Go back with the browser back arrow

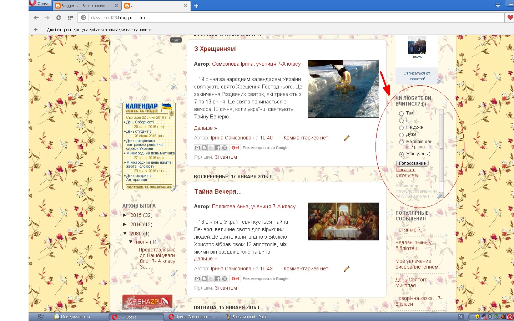pos(36,17)
